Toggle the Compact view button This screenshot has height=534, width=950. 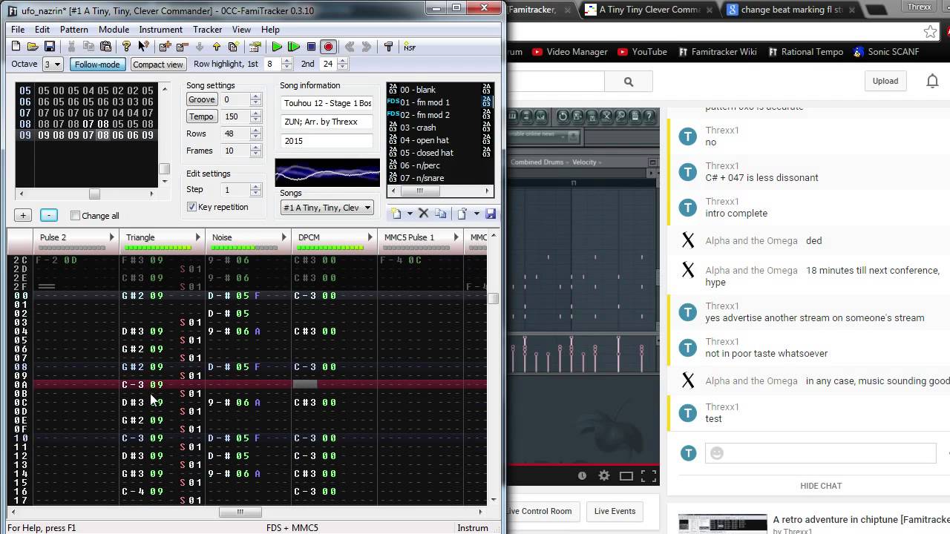[158, 65]
